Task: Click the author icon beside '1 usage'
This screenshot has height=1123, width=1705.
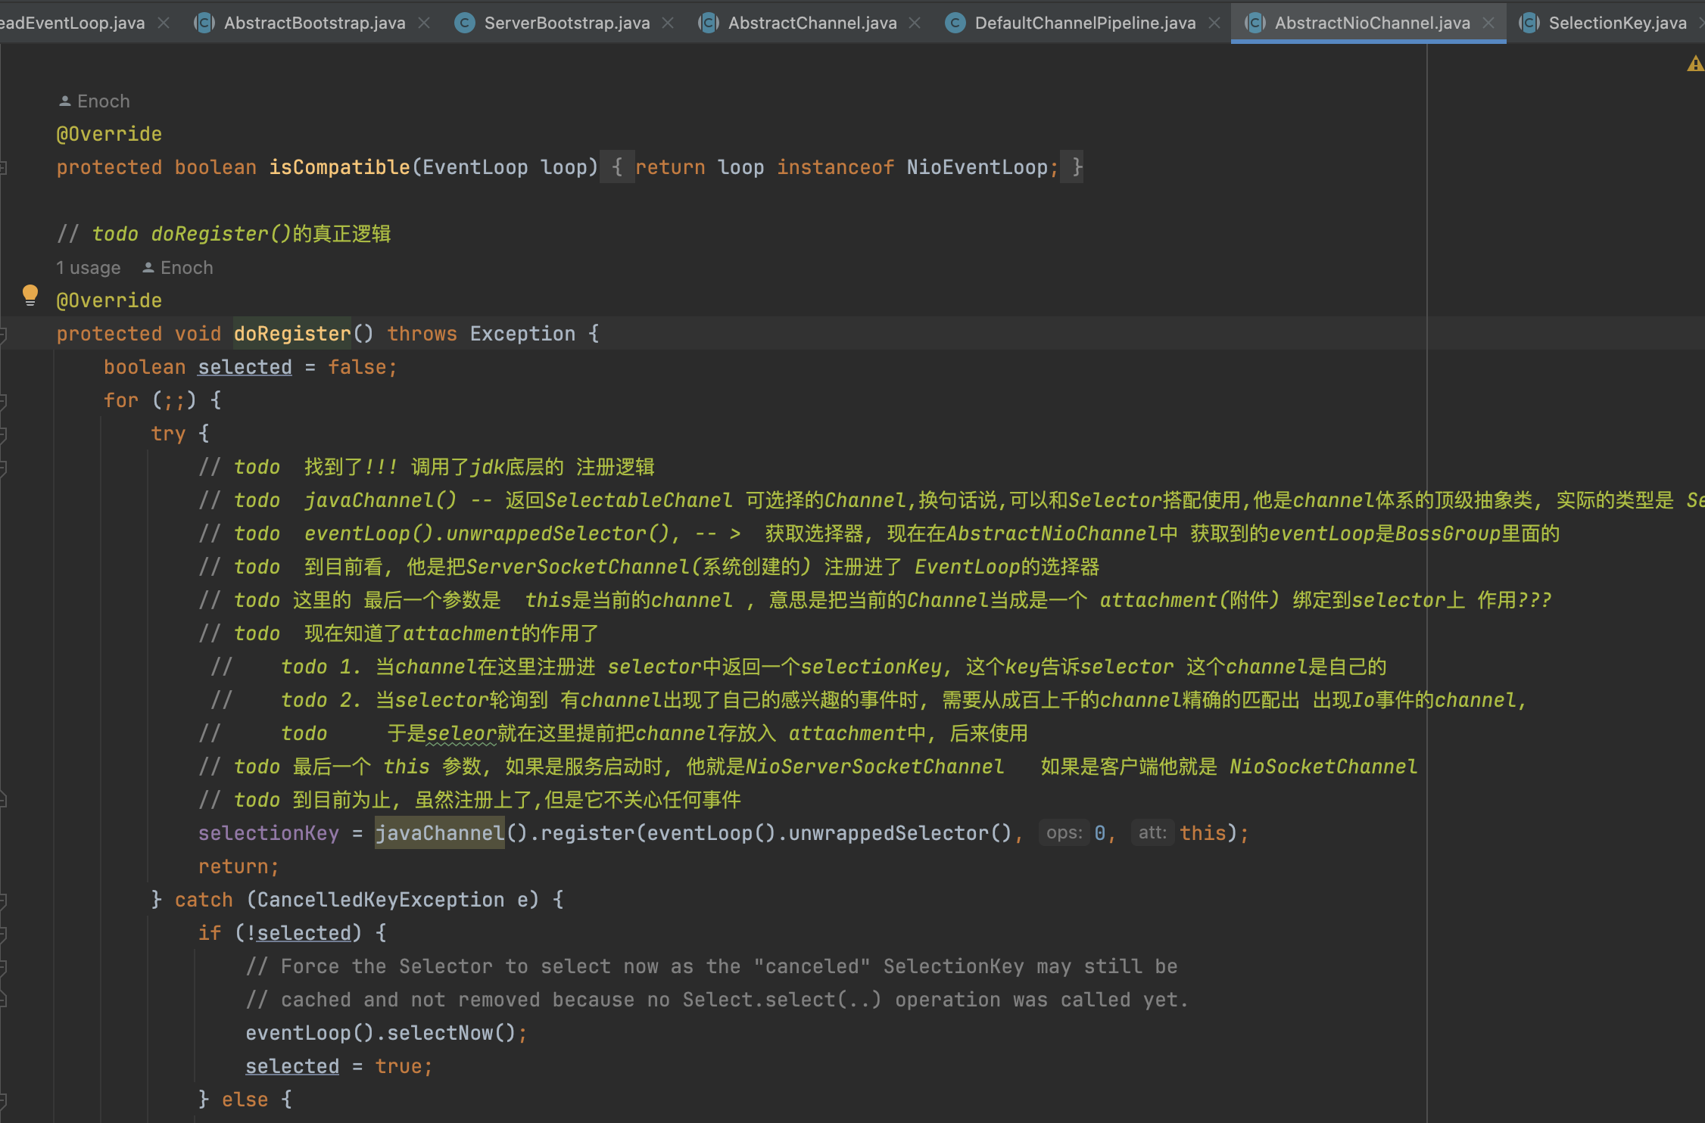Action: click(148, 267)
